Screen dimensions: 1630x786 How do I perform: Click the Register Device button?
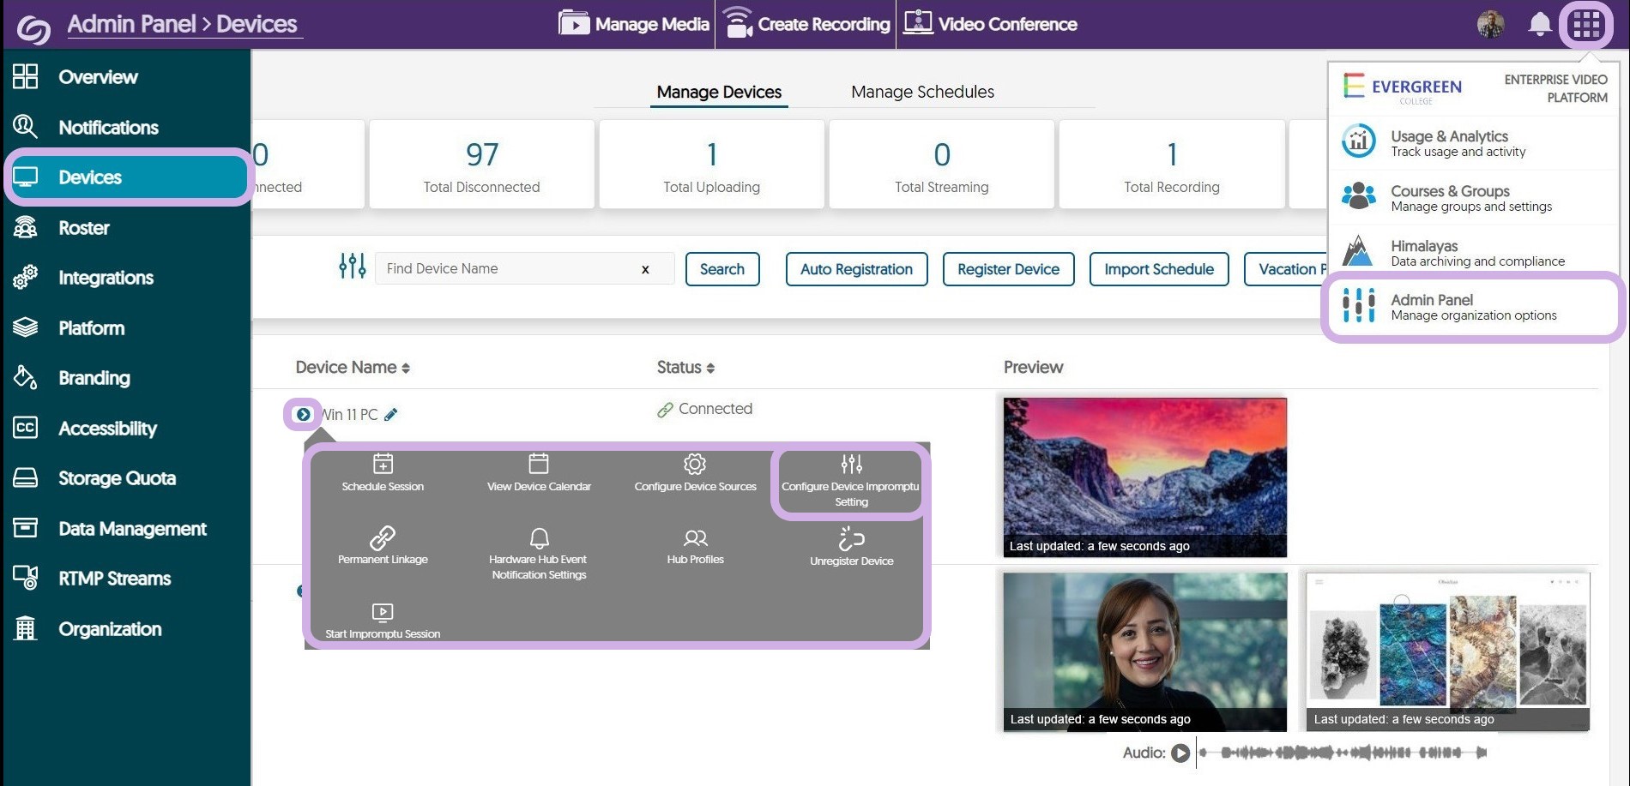[x=1008, y=269]
